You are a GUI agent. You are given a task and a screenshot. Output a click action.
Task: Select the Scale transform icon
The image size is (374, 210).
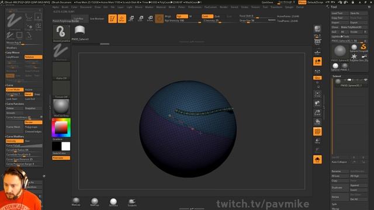click(140, 18)
